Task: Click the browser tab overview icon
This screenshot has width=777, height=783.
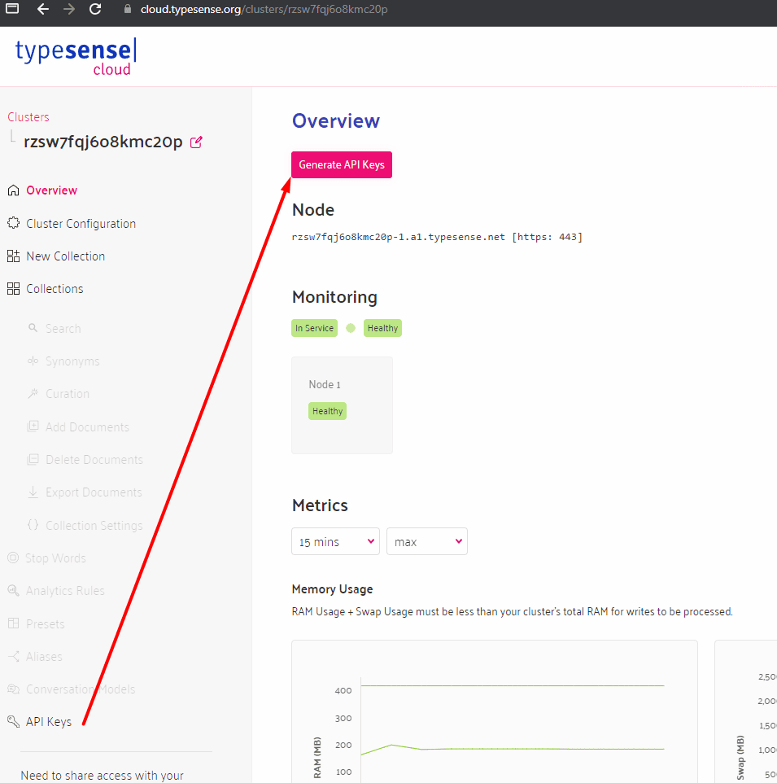Action: click(12, 8)
